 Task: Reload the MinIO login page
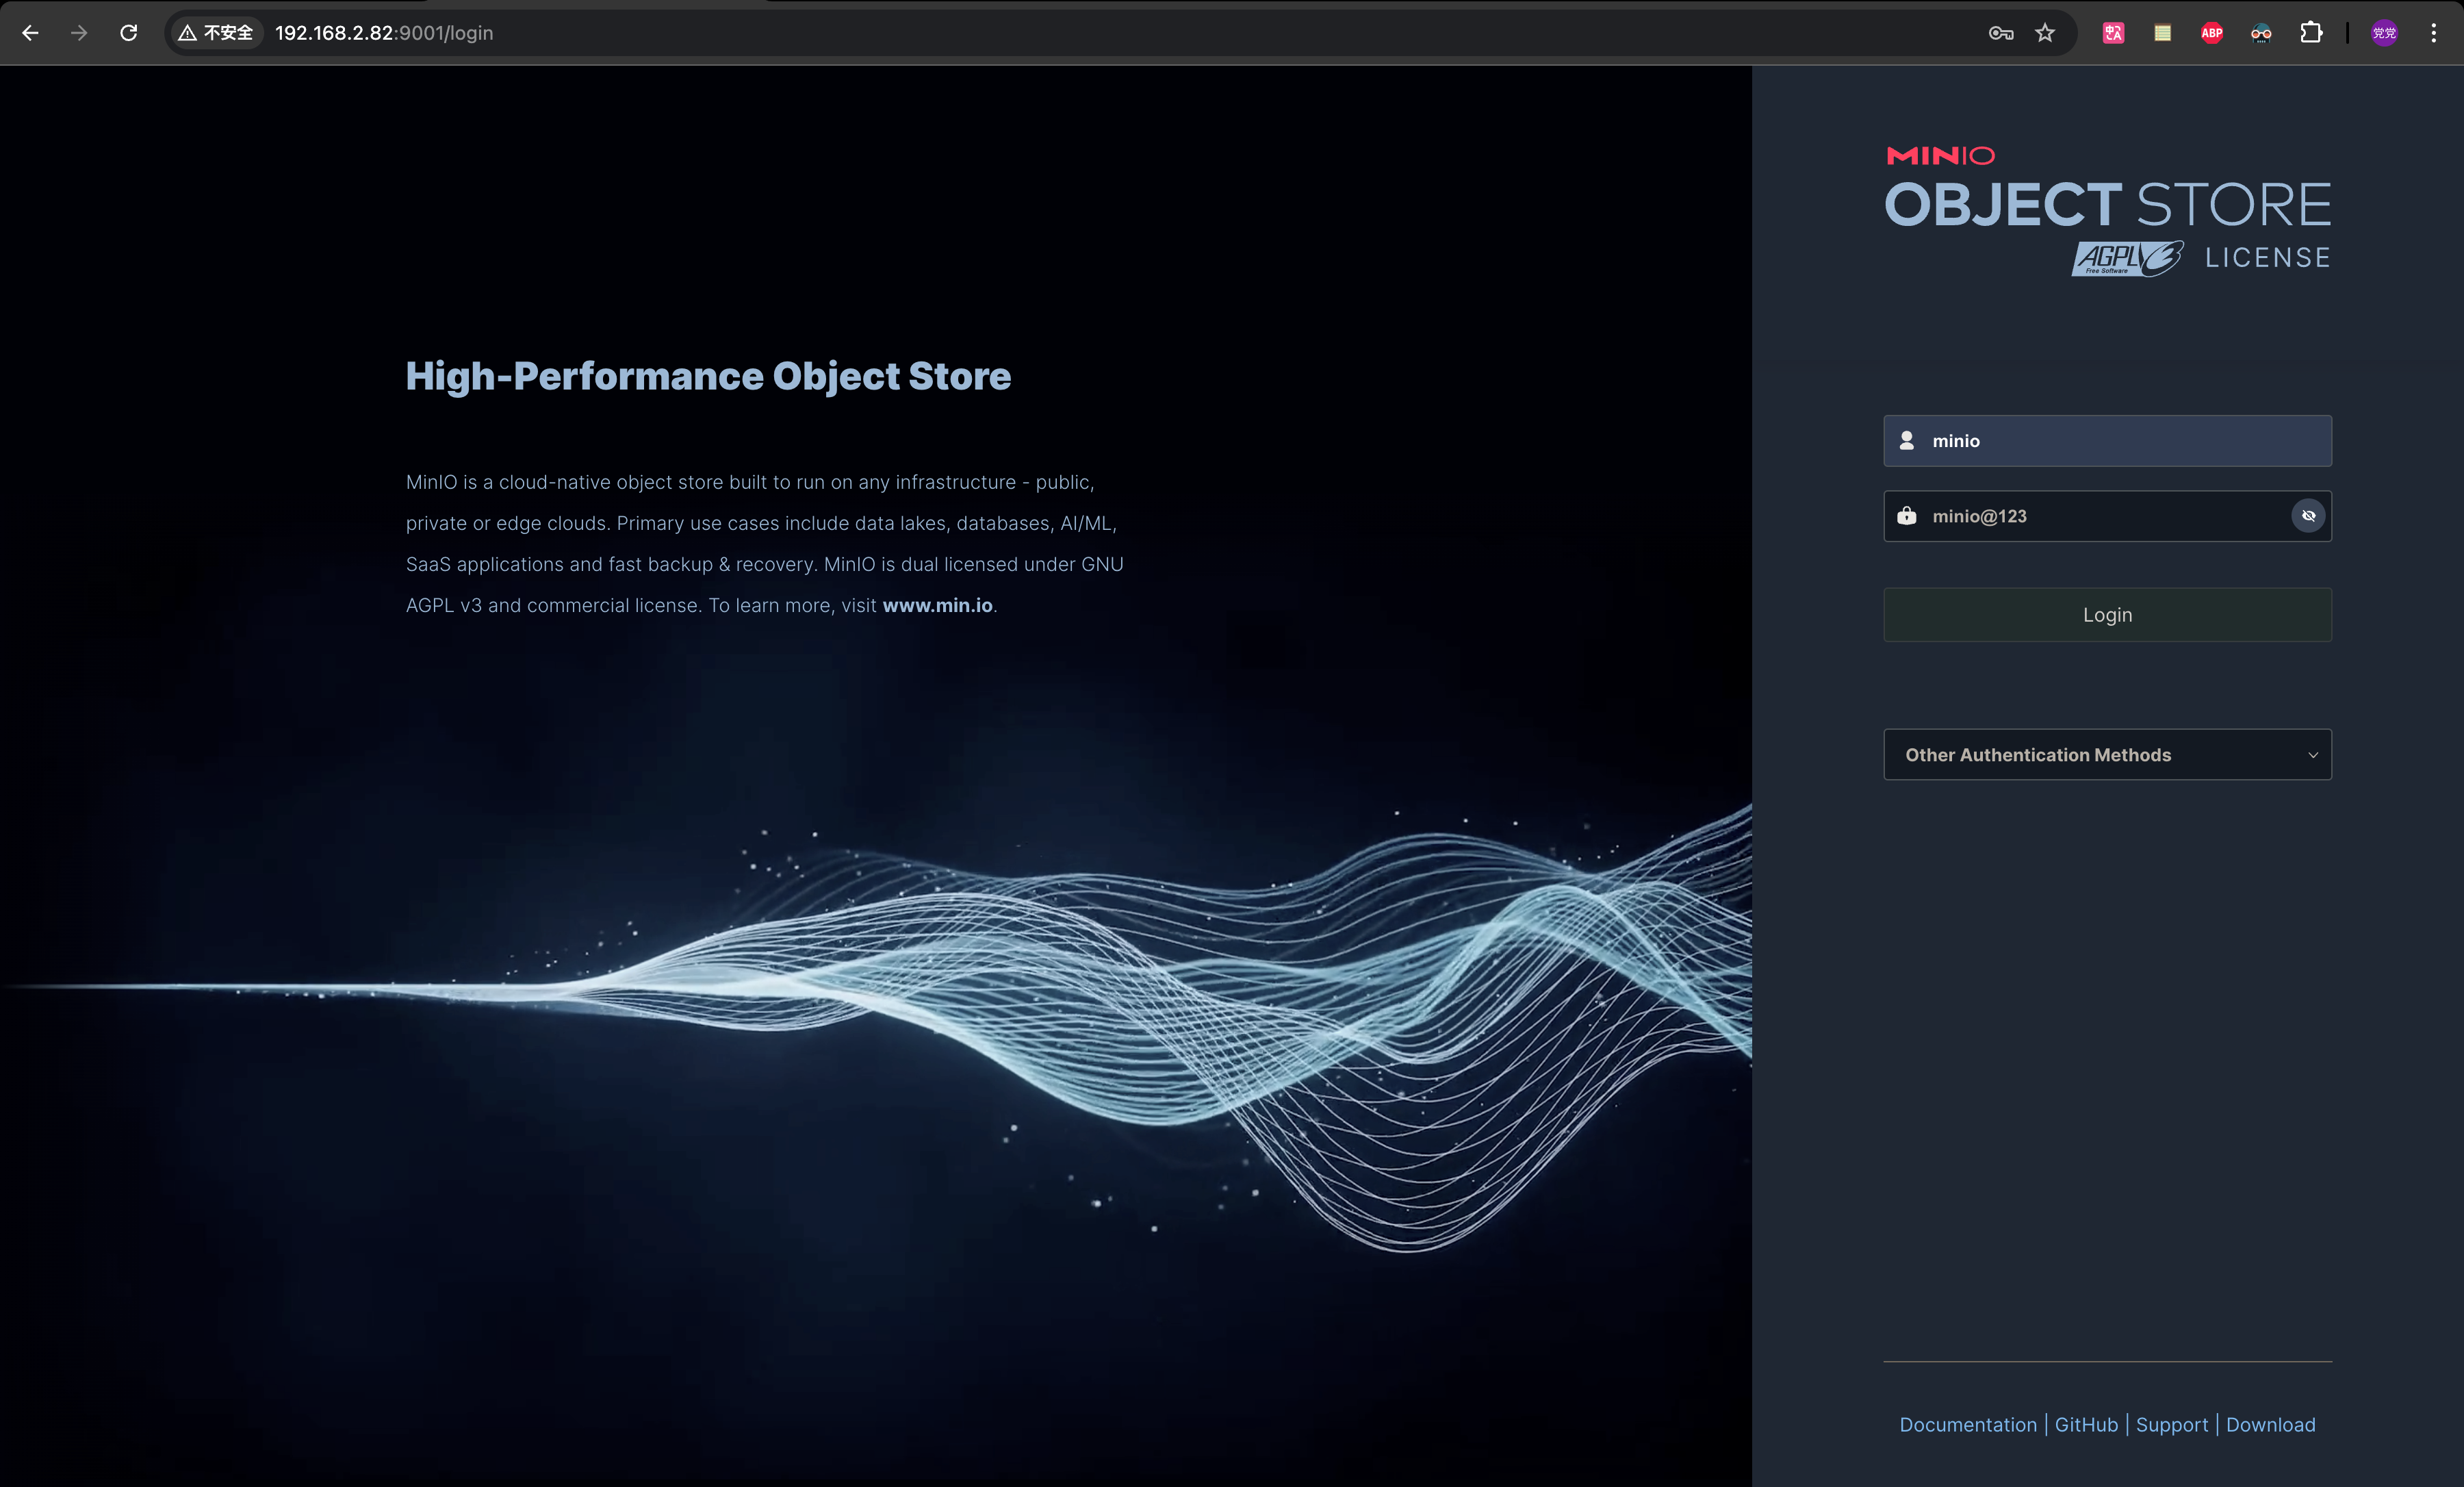click(129, 33)
